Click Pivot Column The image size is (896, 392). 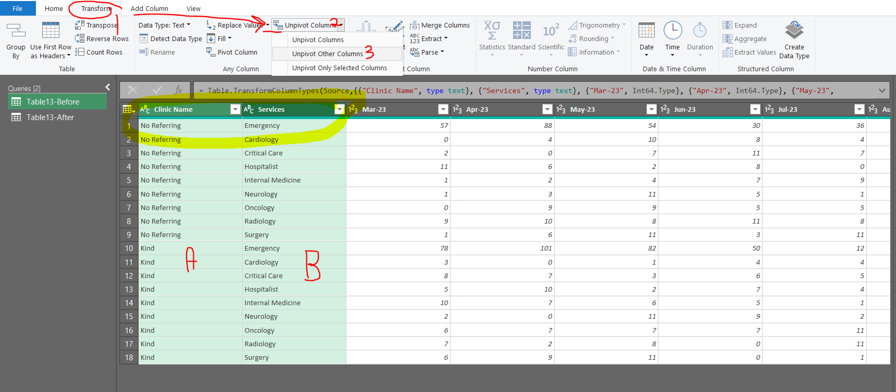231,52
